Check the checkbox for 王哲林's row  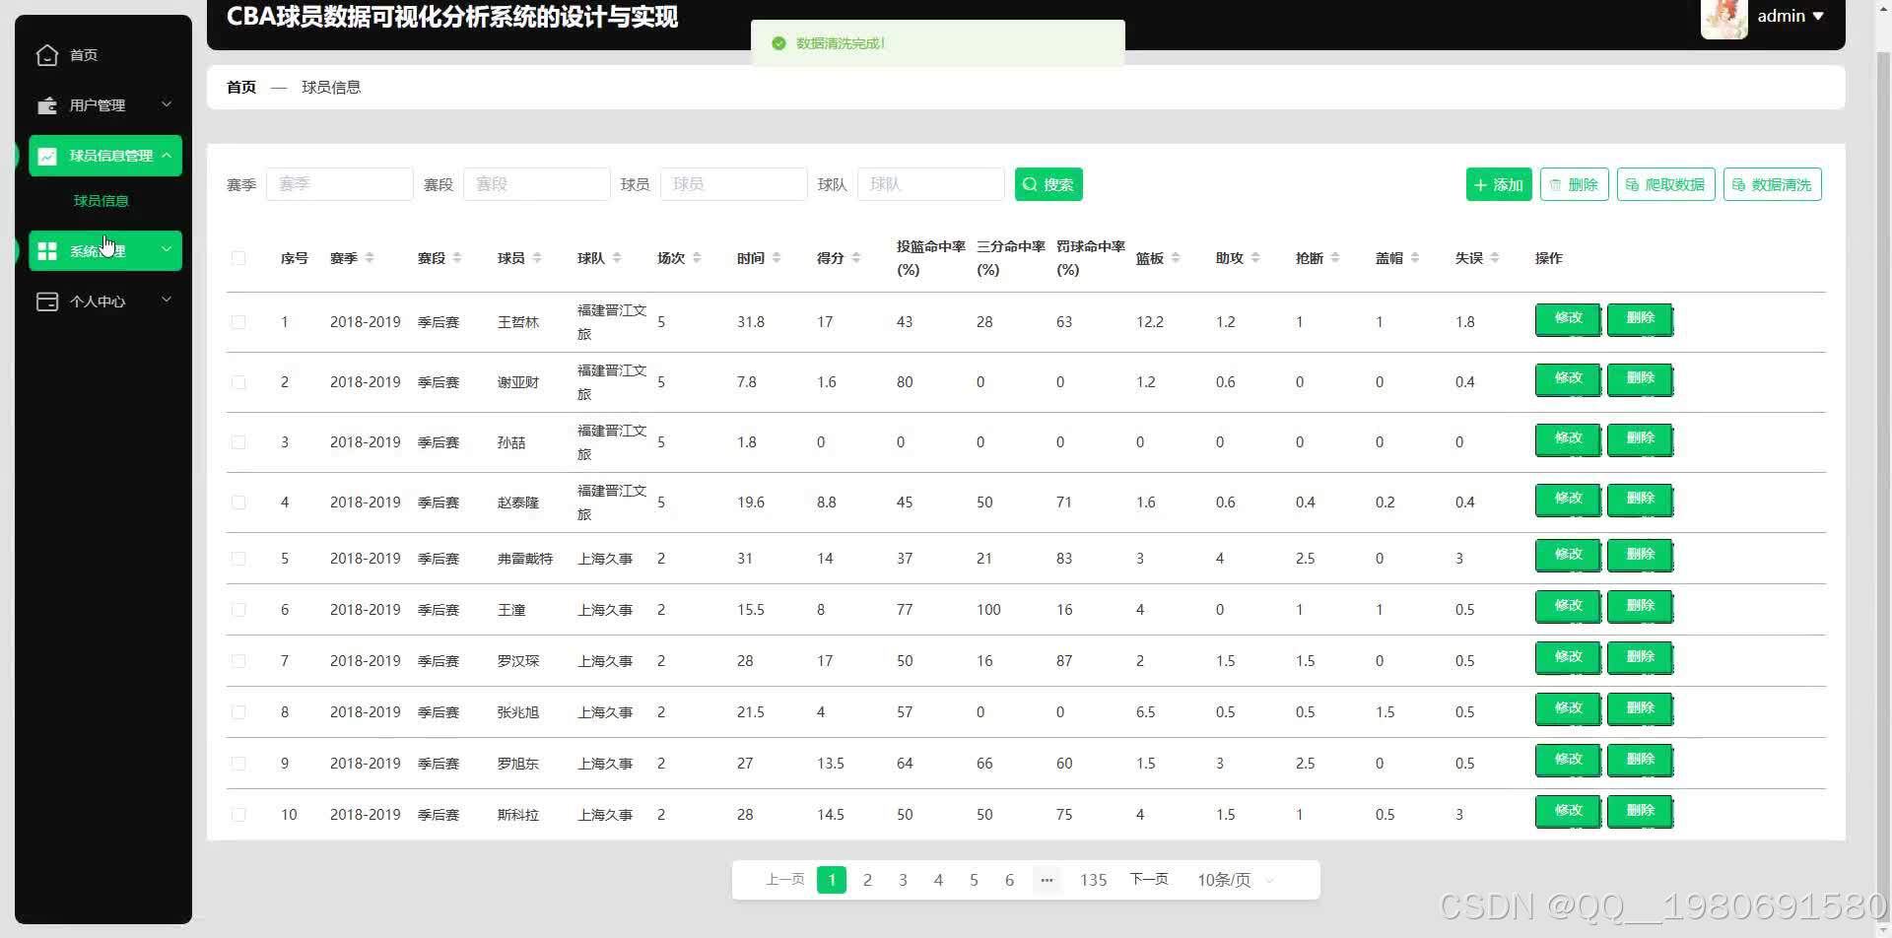tap(238, 321)
